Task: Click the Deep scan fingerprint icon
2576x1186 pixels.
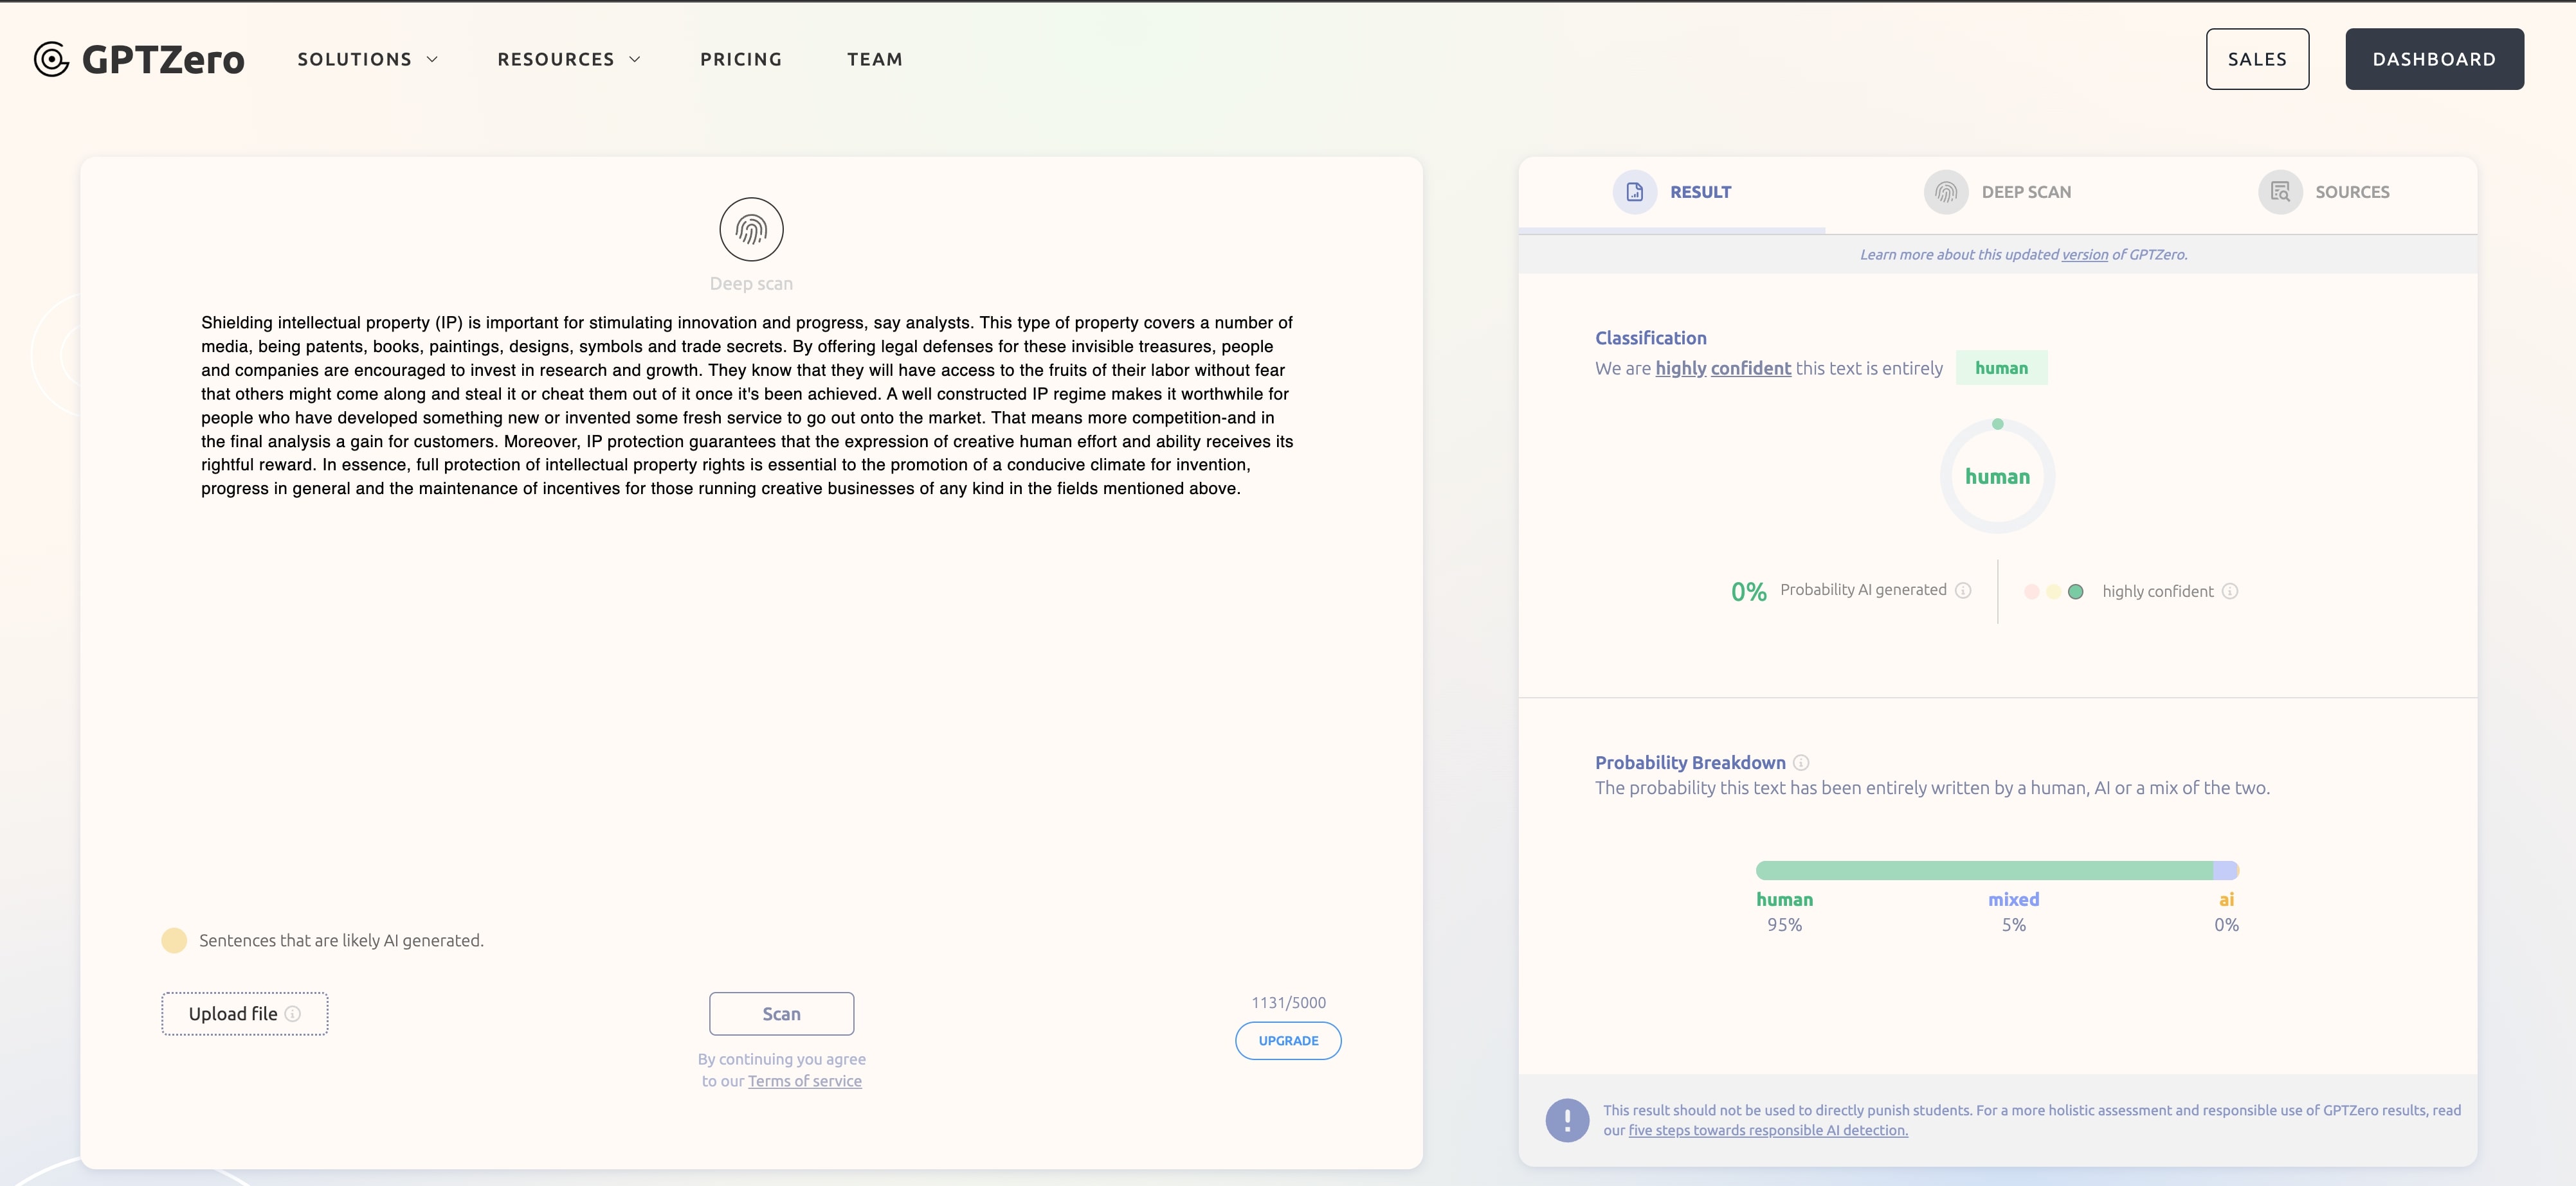Action: (751, 230)
